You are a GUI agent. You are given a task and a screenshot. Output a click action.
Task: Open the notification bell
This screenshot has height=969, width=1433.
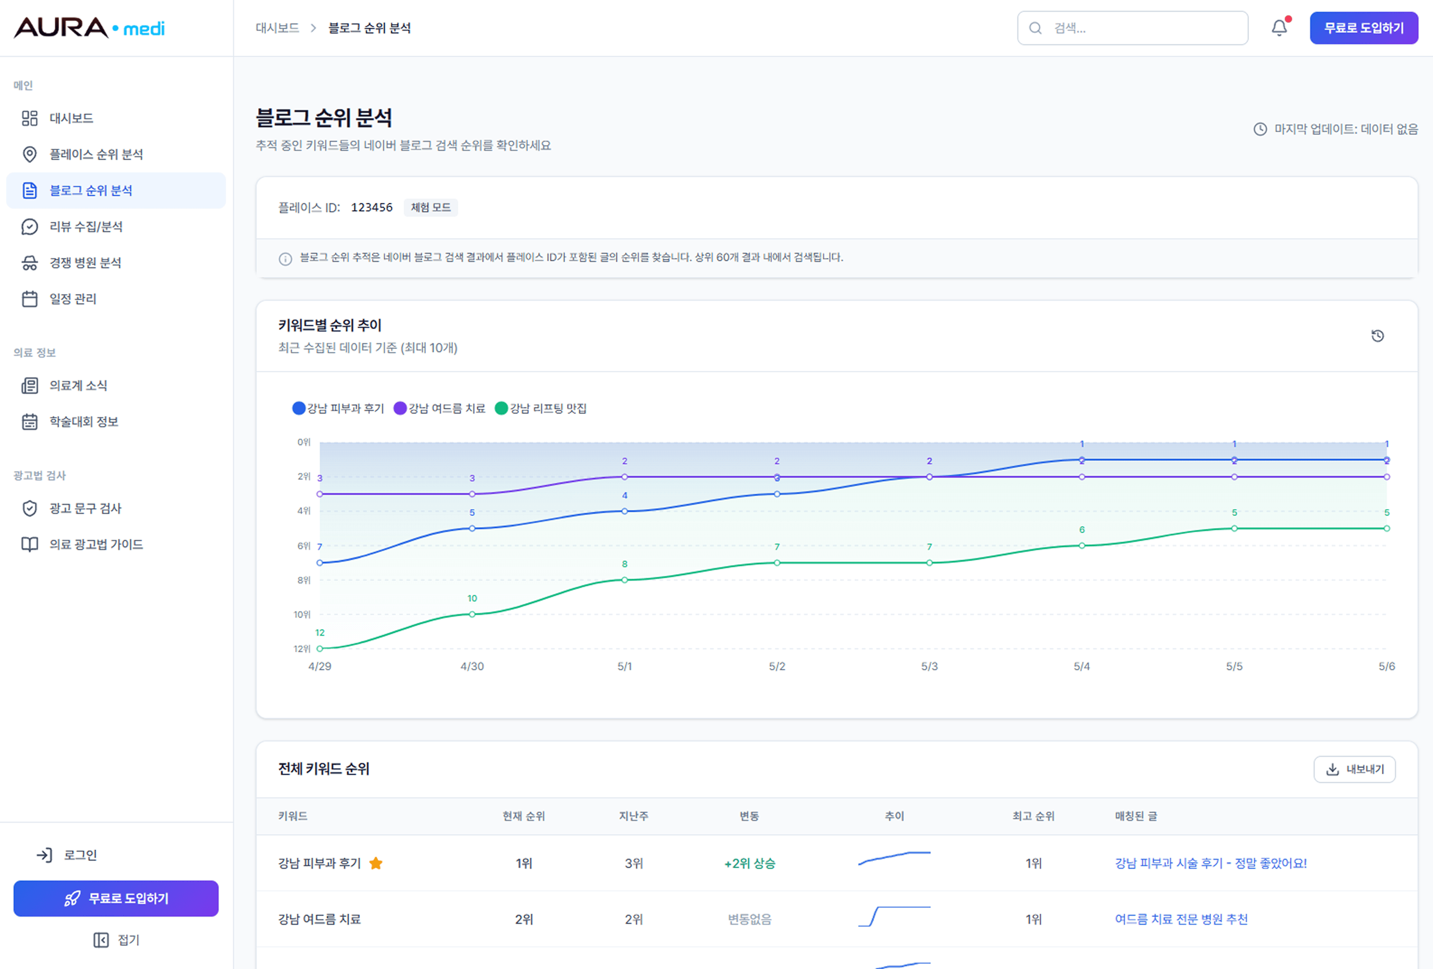1279,28
